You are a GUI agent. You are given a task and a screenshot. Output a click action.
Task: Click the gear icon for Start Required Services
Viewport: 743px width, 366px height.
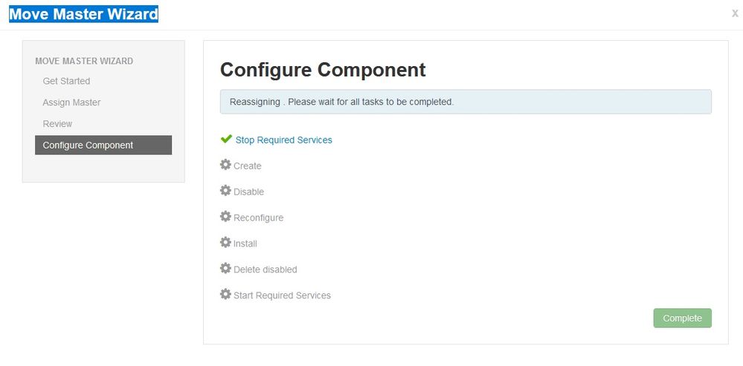[225, 294]
